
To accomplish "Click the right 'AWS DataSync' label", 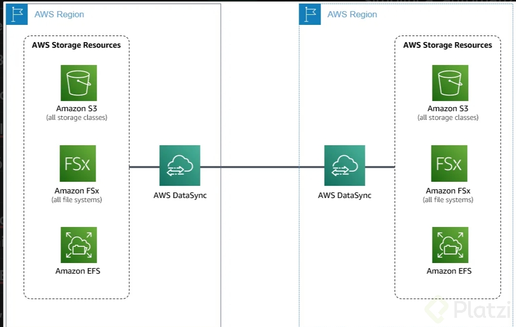I will point(345,195).
